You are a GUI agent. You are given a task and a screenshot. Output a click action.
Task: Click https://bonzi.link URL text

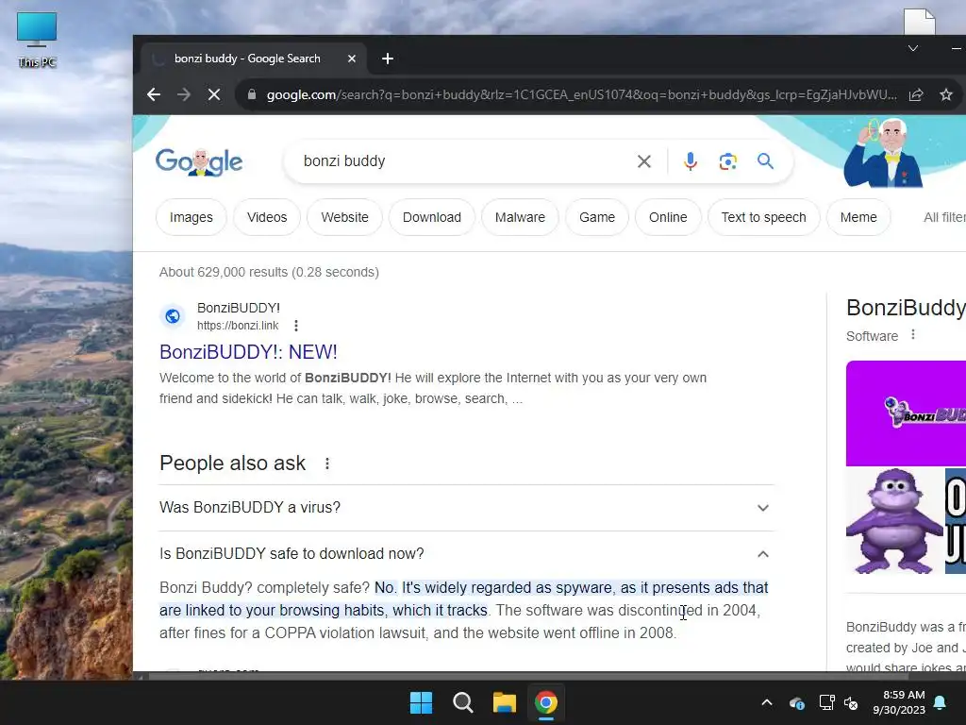[238, 326]
